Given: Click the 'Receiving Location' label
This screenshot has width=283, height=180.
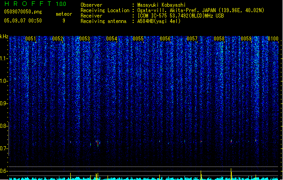Looking at the screenshot, I should tap(105, 10).
